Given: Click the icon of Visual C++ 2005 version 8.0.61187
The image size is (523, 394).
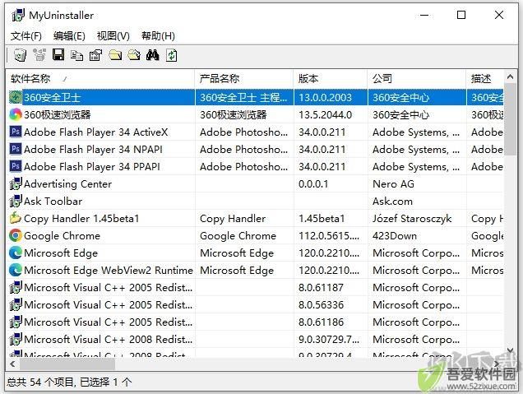Looking at the screenshot, I should (x=16, y=288).
